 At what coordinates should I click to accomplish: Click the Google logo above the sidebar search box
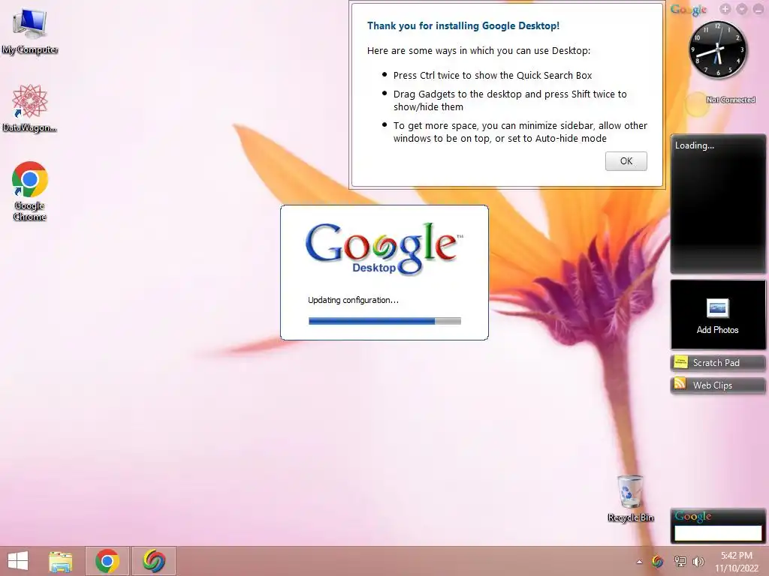pyautogui.click(x=693, y=516)
